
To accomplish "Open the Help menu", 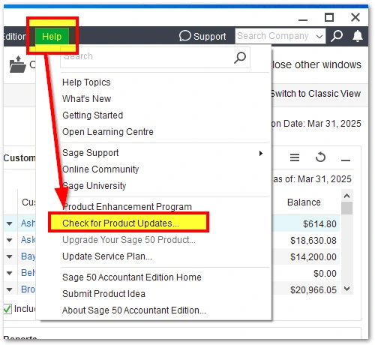I will pos(52,37).
